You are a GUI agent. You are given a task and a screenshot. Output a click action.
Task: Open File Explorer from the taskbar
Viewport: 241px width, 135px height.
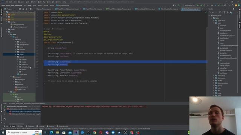point(58,132)
